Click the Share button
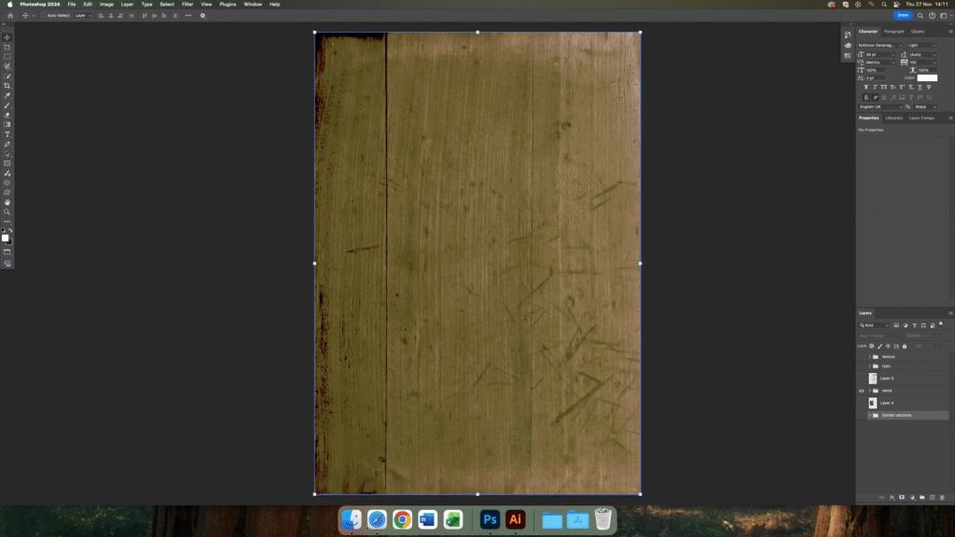Viewport: 955px width, 537px height. click(x=903, y=16)
